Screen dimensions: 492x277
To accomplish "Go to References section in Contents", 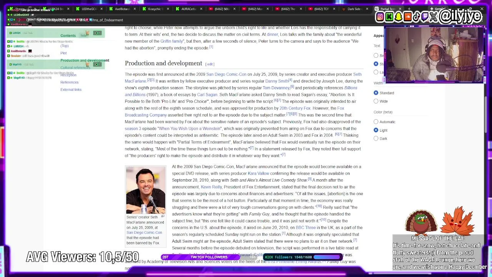I will tap(69, 82).
